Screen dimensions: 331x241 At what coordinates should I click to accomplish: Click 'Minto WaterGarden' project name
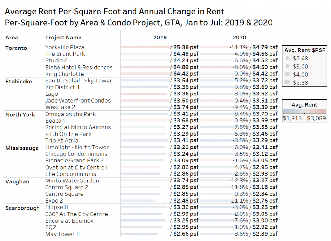point(72,181)
